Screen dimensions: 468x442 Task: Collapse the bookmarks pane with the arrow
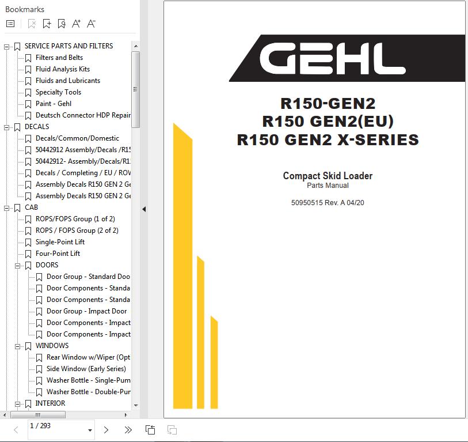click(144, 209)
